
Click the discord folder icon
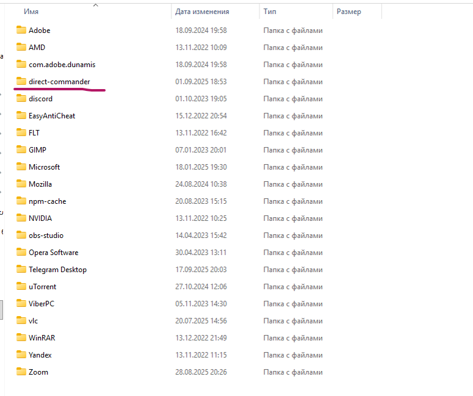(21, 98)
